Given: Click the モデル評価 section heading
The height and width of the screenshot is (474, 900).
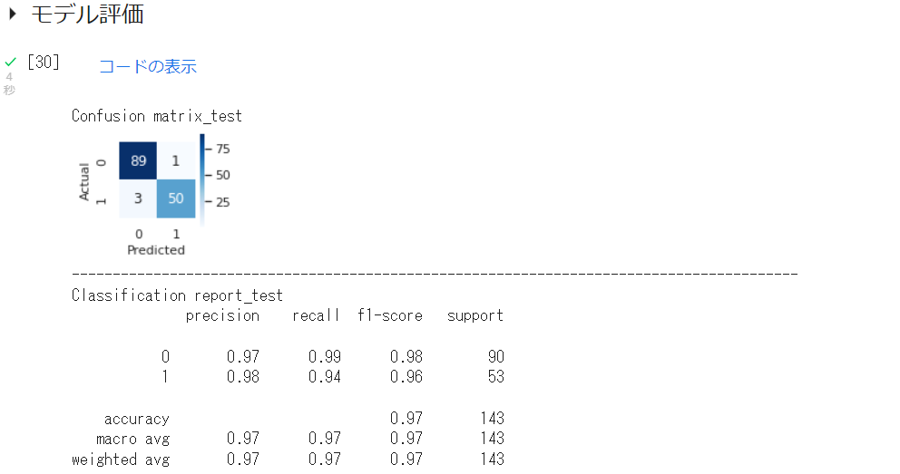Looking at the screenshot, I should point(87,15).
